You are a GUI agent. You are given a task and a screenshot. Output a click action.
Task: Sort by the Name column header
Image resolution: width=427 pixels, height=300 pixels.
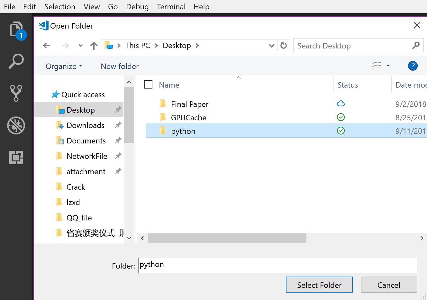[x=169, y=85]
